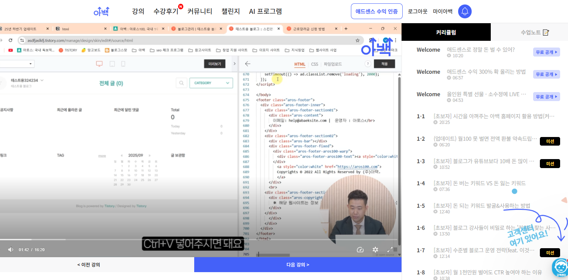
Task: Mute the lecture video volume
Action: click(10, 250)
